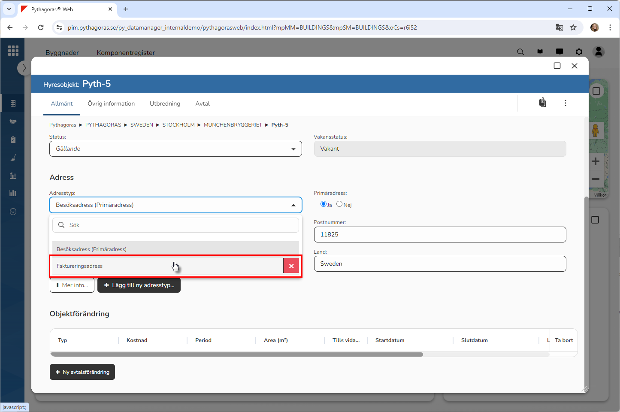Expand the left sidebar with arrow button

(x=24, y=68)
